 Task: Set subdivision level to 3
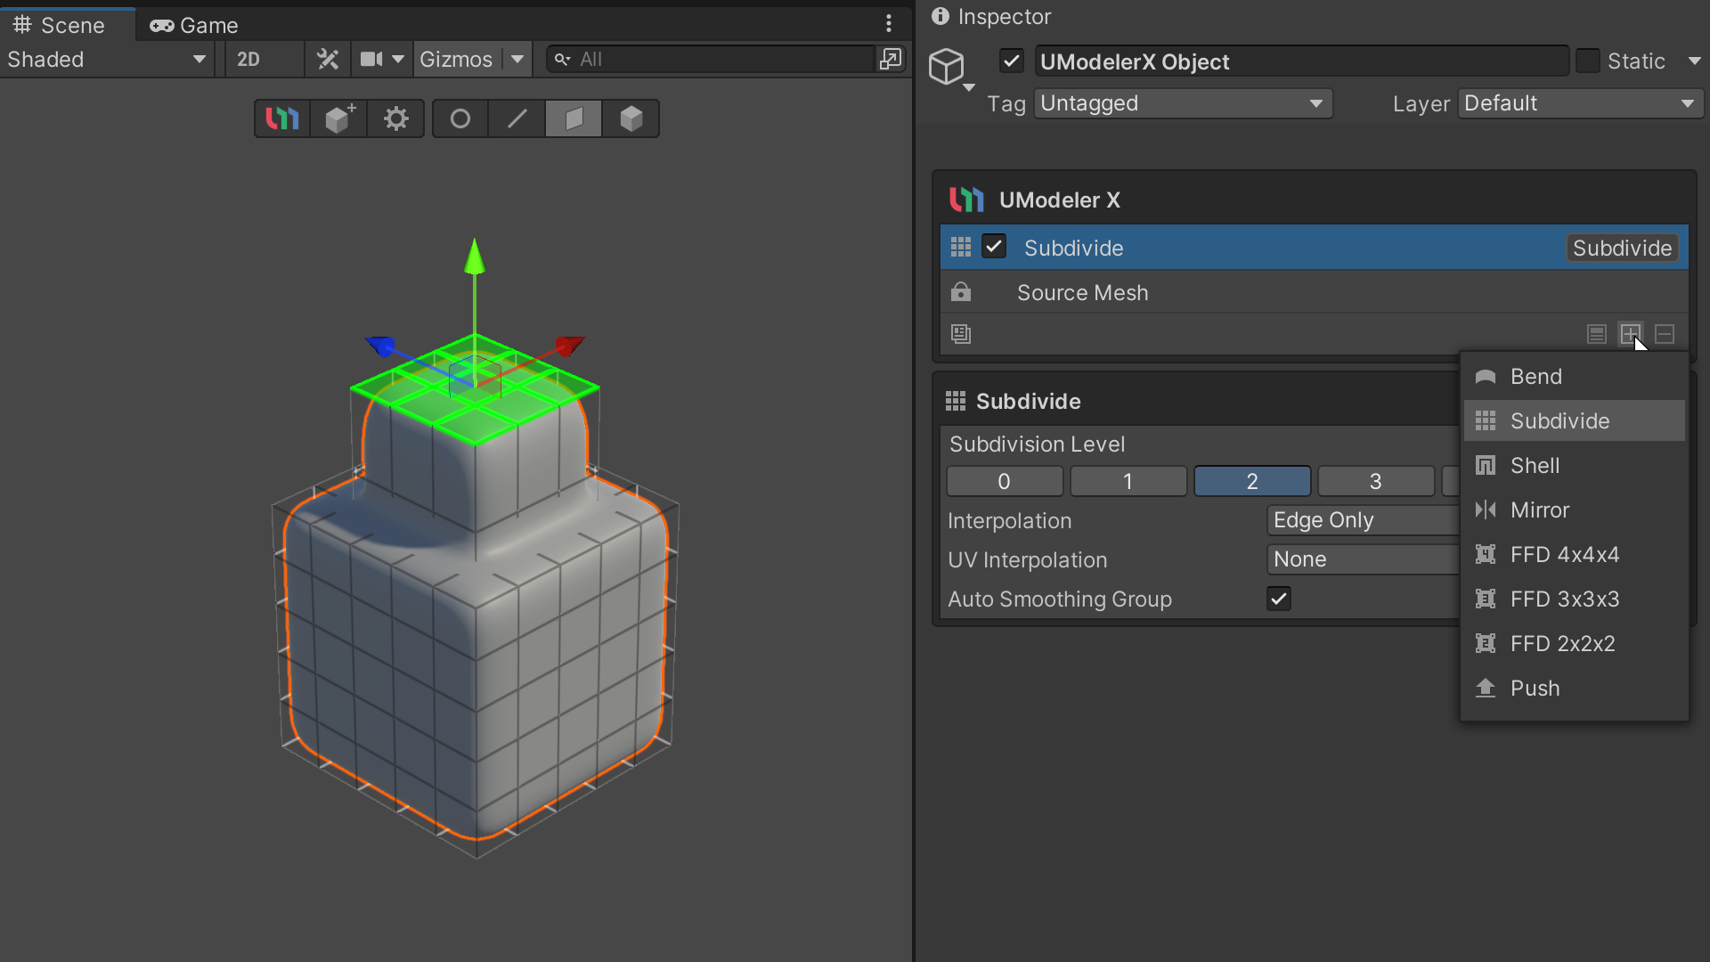click(1375, 481)
